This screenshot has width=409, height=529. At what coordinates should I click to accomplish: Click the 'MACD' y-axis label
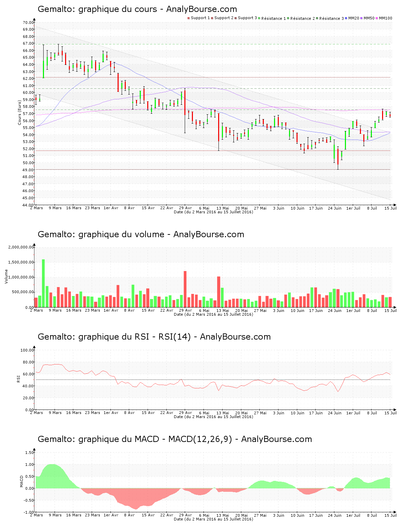coord(21,481)
